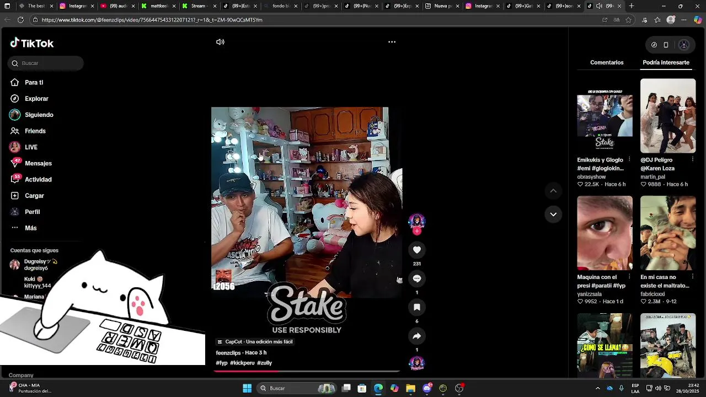Image resolution: width=706 pixels, height=397 pixels.
Task: Focus the TikTok Buscar search field
Action: (46, 63)
